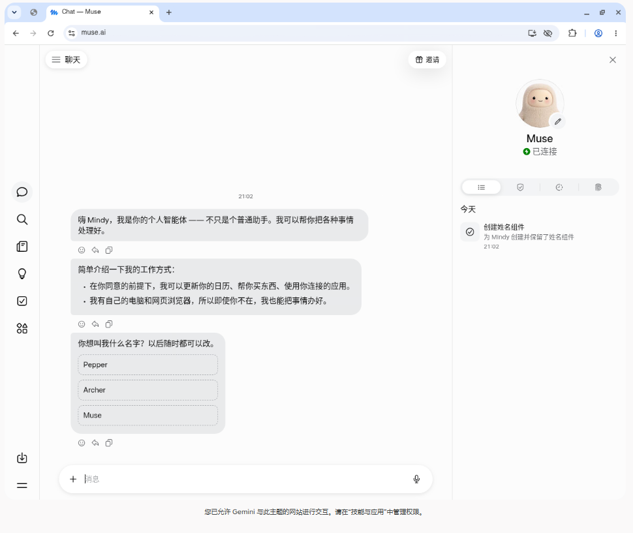Choose the name Muse
The height and width of the screenshot is (533, 633).
coord(147,416)
